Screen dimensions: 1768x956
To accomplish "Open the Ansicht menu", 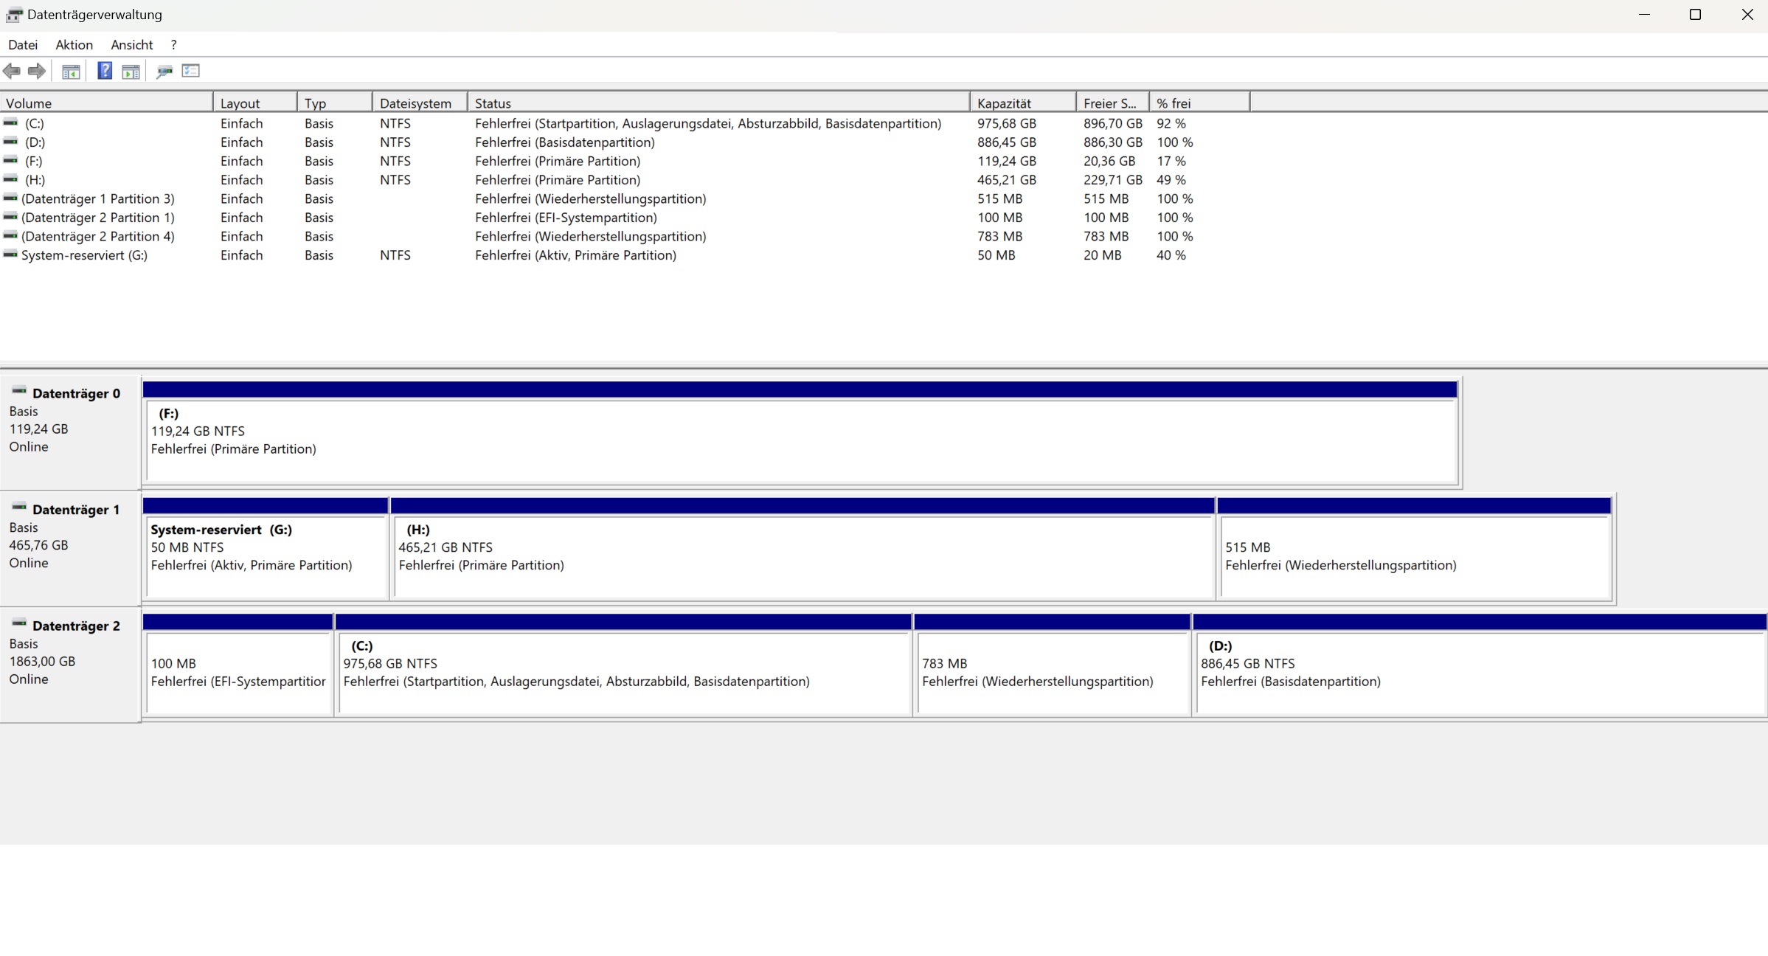I will click(131, 45).
